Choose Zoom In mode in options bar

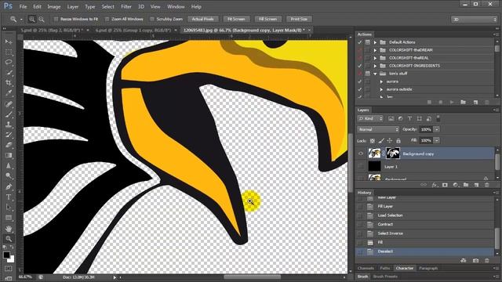point(32,19)
